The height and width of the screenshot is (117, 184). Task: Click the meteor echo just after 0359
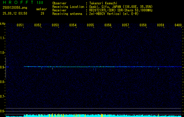pos(159,69)
